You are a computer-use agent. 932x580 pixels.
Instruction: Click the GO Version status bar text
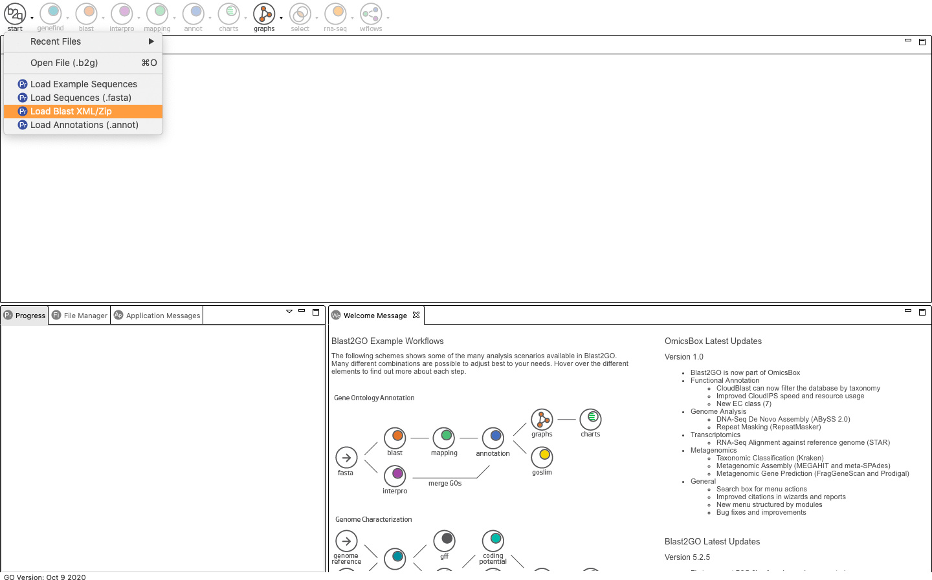[x=45, y=577]
